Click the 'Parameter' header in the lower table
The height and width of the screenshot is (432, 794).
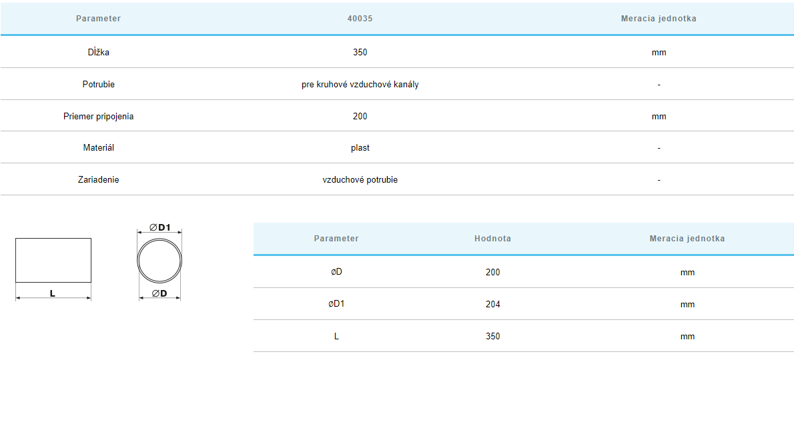(x=336, y=239)
